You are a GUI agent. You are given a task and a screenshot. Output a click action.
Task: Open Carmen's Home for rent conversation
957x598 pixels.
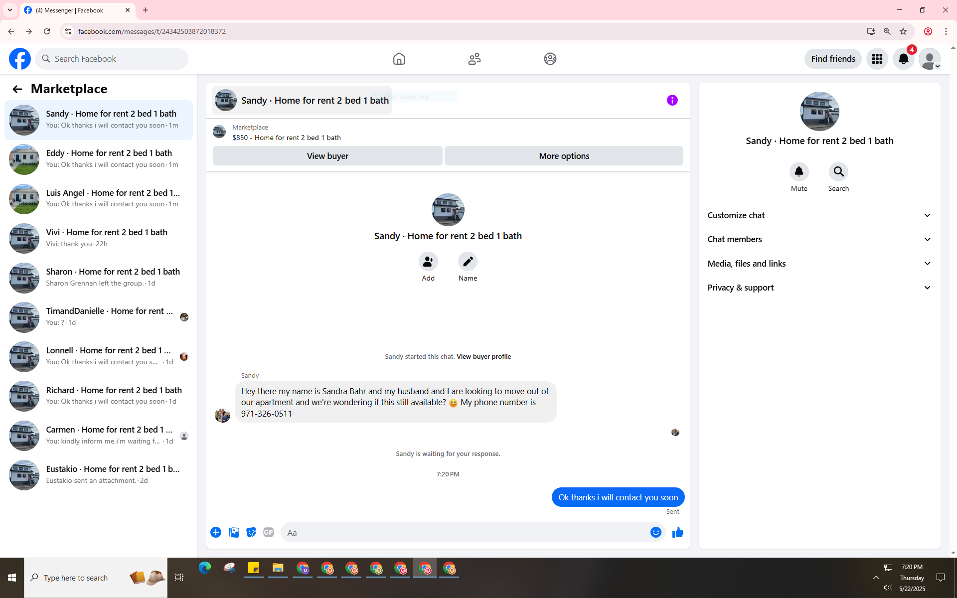[x=99, y=436]
